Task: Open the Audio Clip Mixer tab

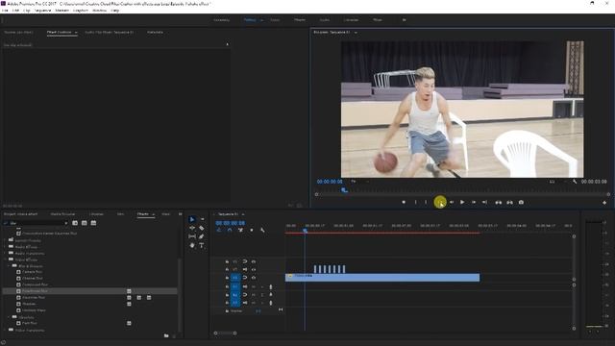Action: click(x=110, y=32)
